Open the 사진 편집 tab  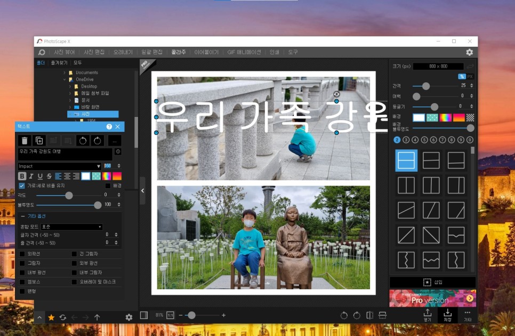point(94,52)
